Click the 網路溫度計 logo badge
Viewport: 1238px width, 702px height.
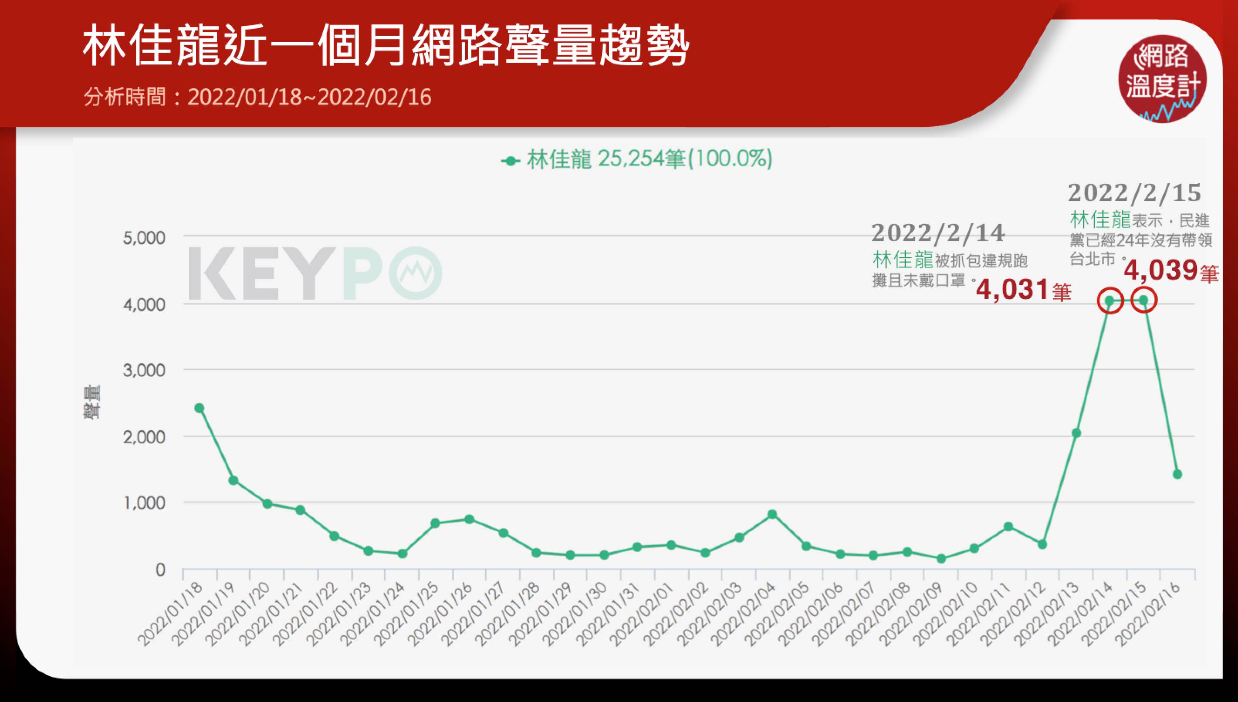pos(1162,78)
